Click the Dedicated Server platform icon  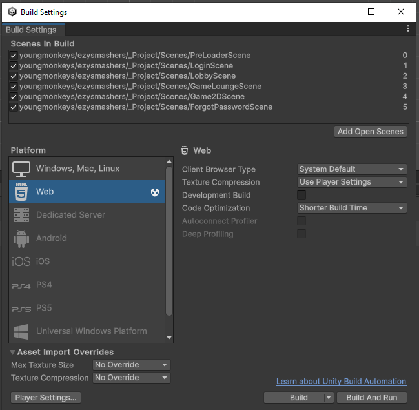click(21, 215)
